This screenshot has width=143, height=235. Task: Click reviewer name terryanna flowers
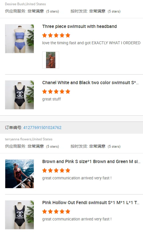pos(18,139)
